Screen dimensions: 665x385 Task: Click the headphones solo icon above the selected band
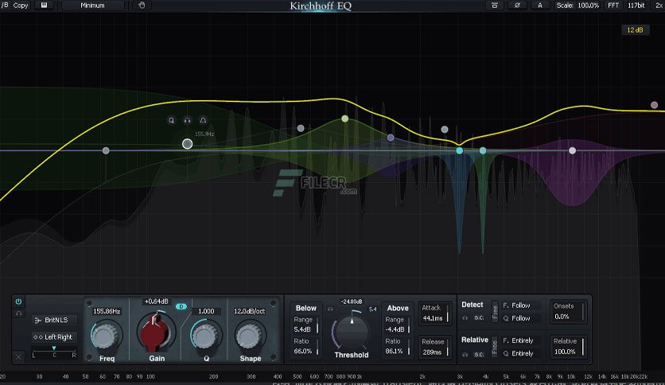pos(187,120)
